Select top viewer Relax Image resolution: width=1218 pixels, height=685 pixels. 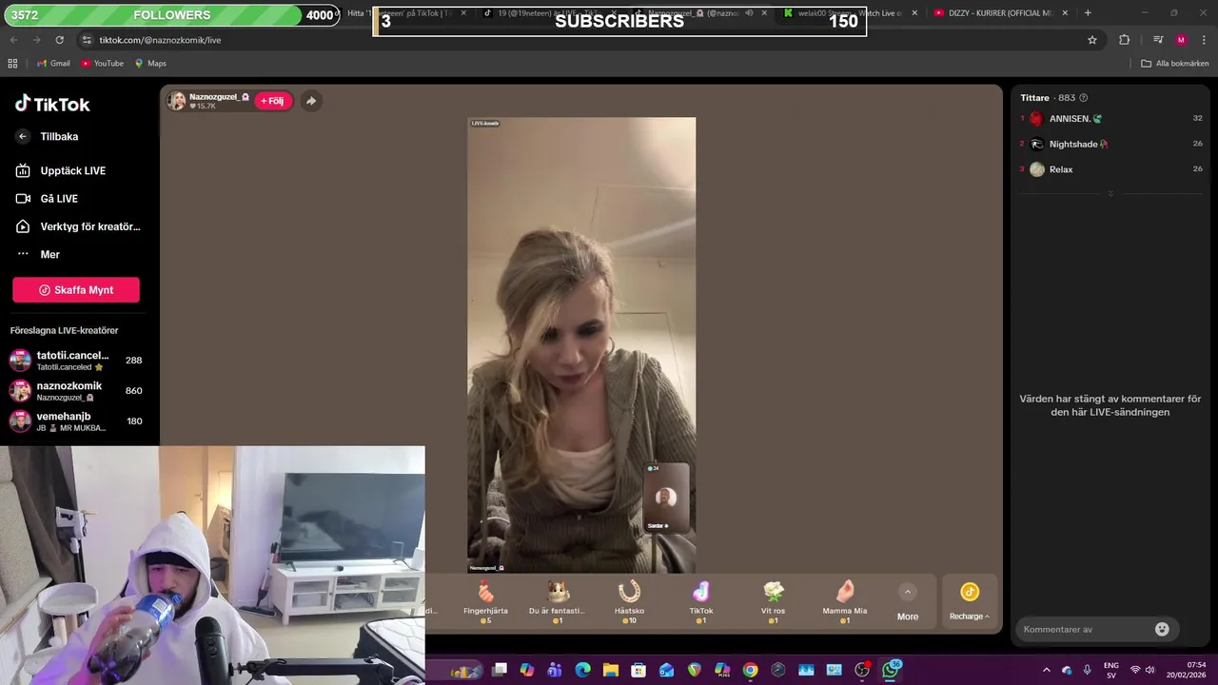(1111, 169)
